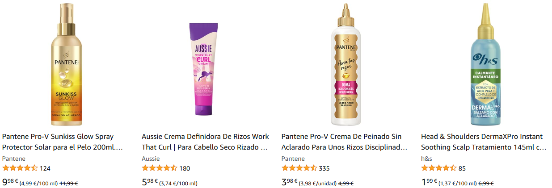Click the 1,99 € price of h&s treatment
This screenshot has height=188, width=552.
click(x=429, y=182)
